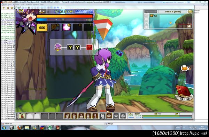Screen dimensions: 209x137
Task: Open the Skills hand icon
Action: tap(88, 116)
